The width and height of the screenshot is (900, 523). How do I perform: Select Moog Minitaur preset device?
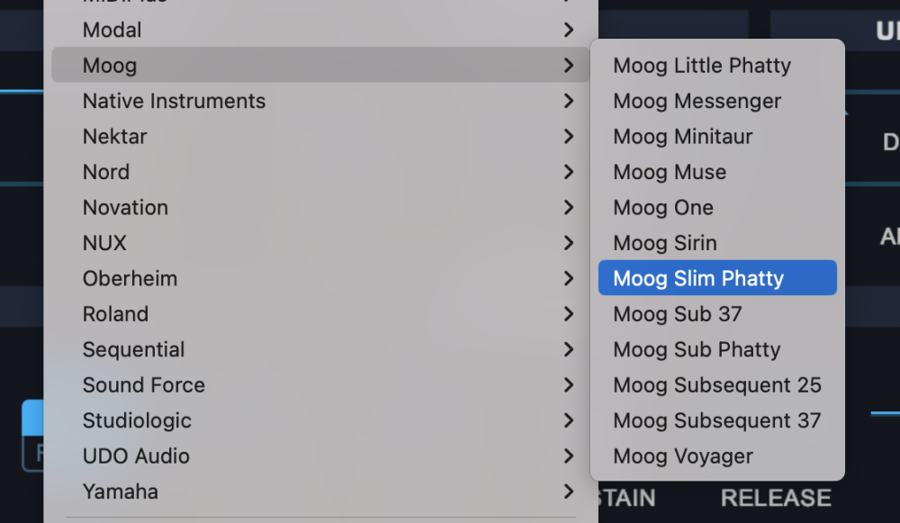point(682,137)
